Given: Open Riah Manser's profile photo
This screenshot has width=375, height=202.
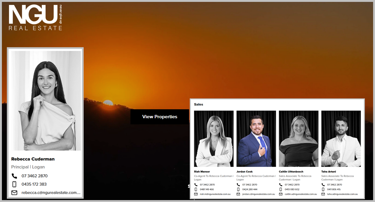Looking at the screenshot, I should point(214,139).
